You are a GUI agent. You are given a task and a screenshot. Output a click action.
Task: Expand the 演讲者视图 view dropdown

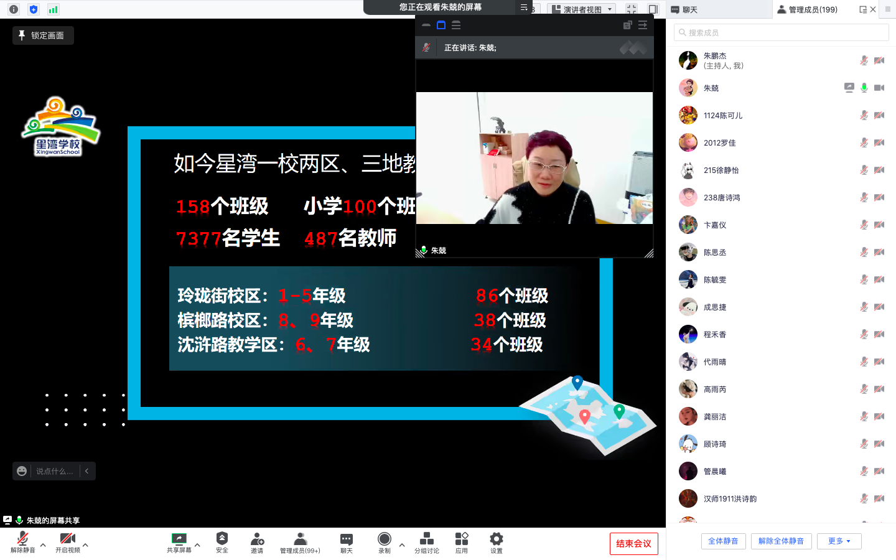610,9
